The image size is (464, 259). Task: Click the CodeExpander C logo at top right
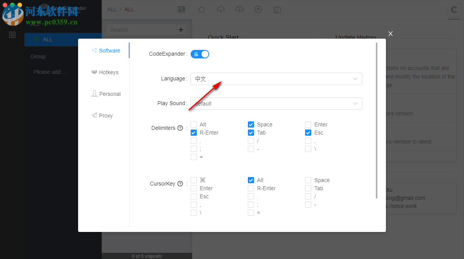454,10
